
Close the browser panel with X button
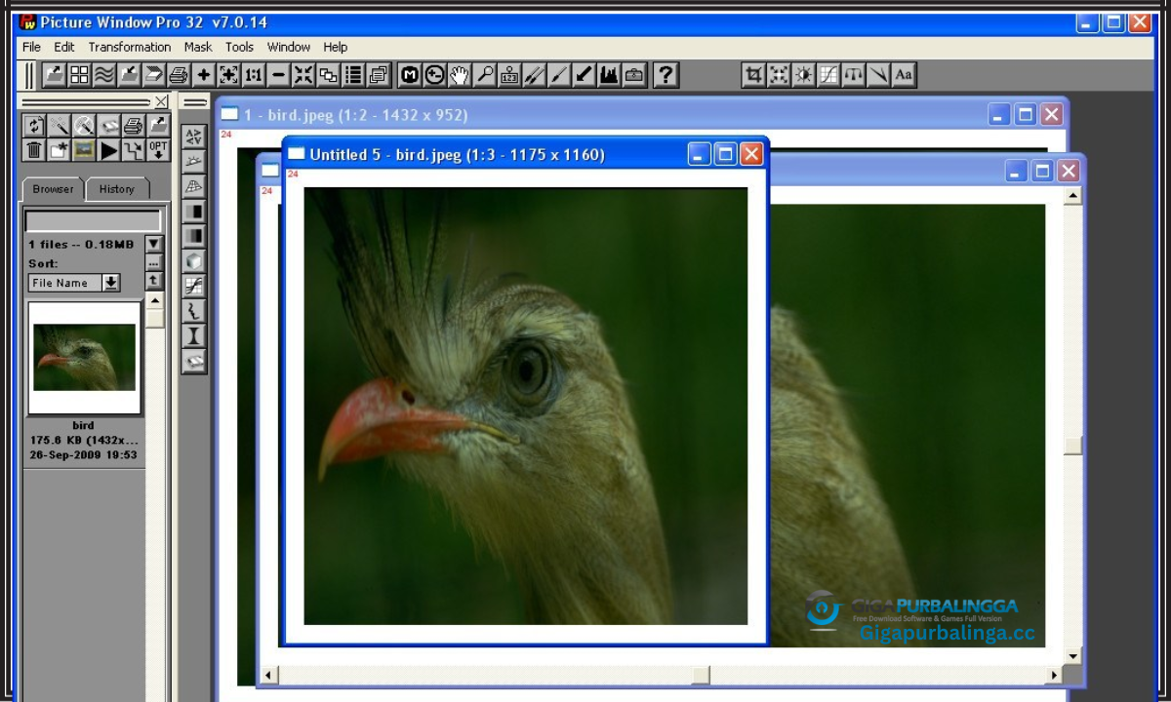[x=161, y=101]
